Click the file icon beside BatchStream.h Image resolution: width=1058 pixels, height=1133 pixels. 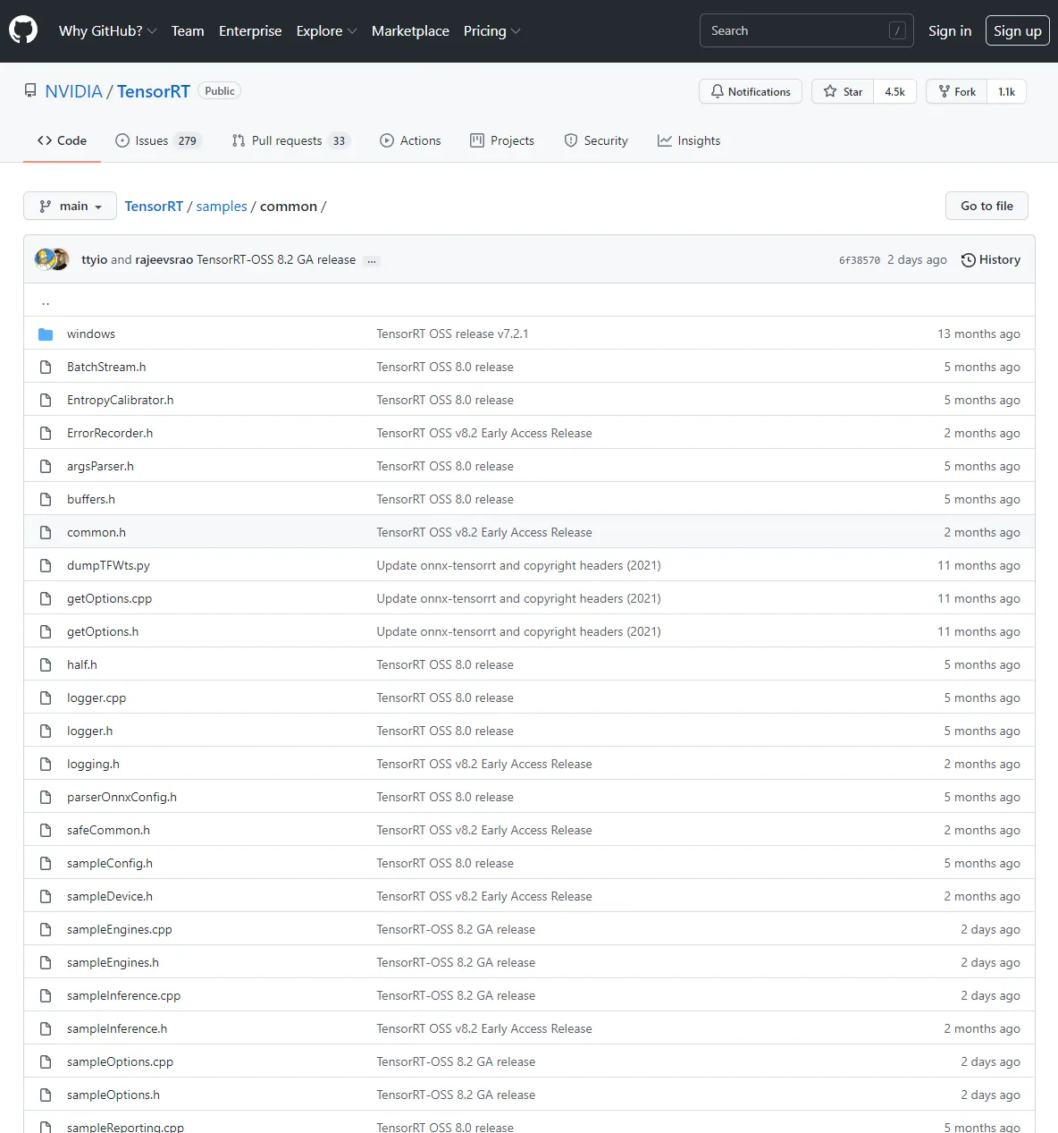(46, 367)
